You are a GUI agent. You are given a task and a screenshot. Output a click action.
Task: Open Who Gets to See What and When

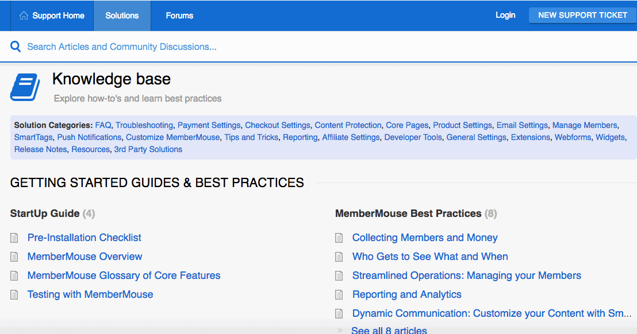click(x=430, y=257)
